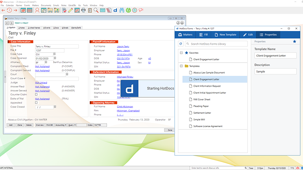Click the teal timer clock toolbar icon
303x170 pixels.
pyautogui.click(x=135, y=11)
